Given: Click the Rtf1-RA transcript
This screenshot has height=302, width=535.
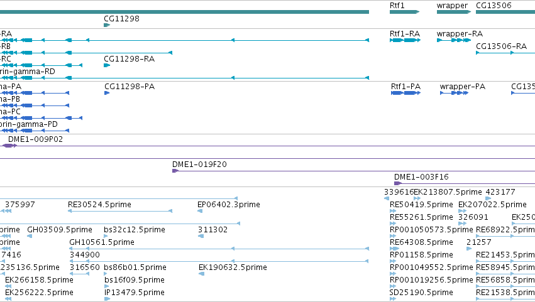Looking at the screenshot, I should 405,40.
